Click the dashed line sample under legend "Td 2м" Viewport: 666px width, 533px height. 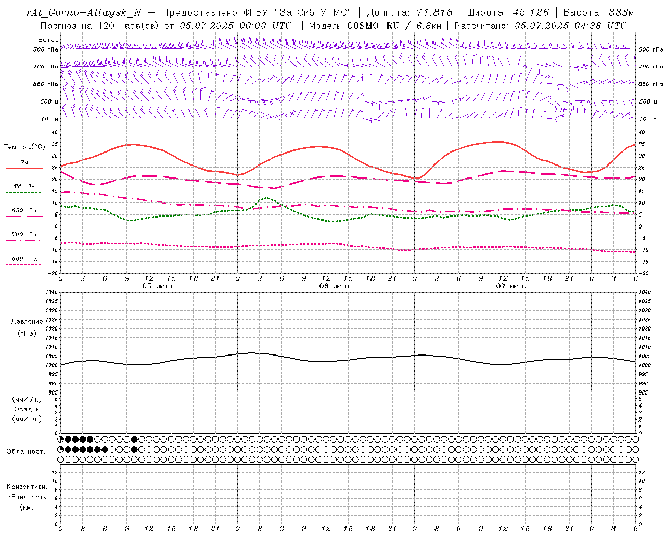coord(23,192)
